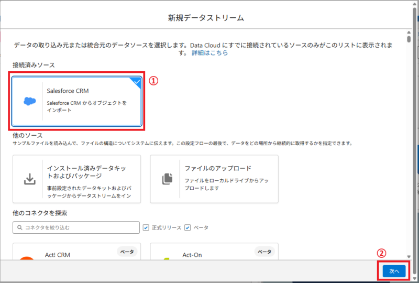Click the file copy icon for ファイルのアップロード

(167, 179)
